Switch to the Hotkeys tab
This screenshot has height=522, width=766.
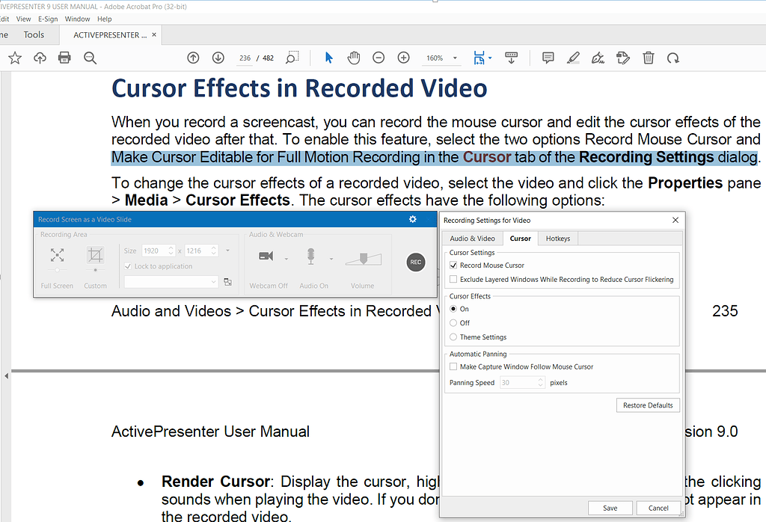tap(558, 238)
